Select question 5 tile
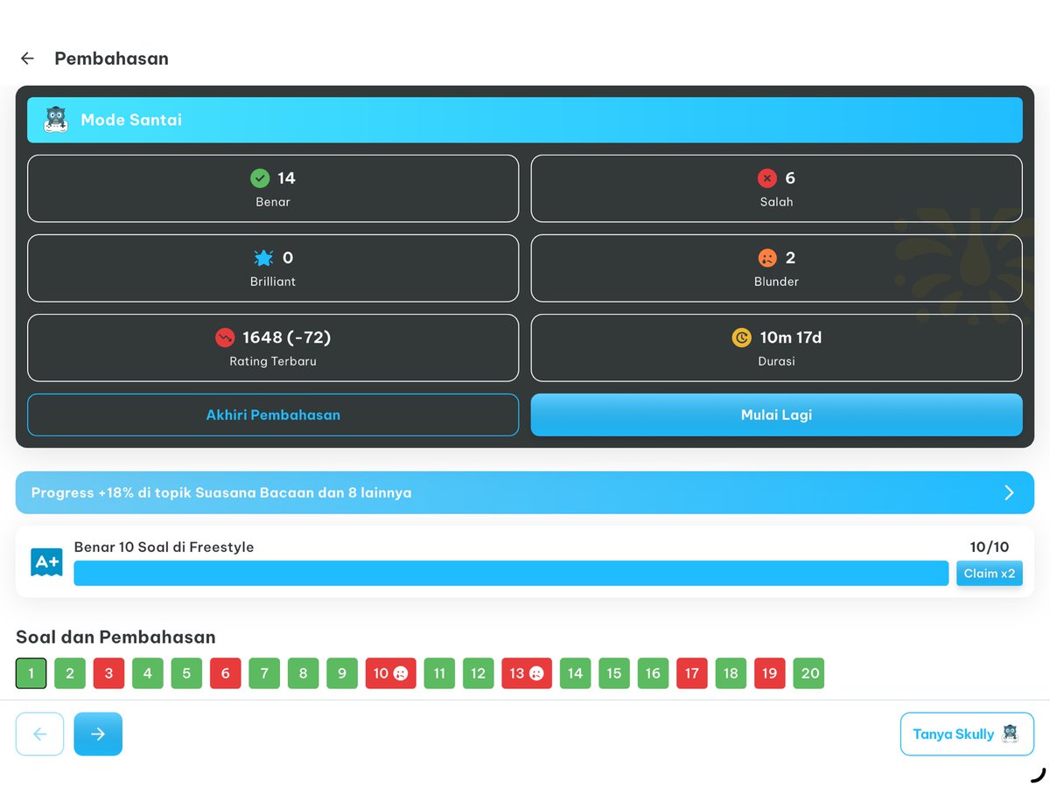Image resolution: width=1050 pixels, height=787 pixels. coord(186,673)
